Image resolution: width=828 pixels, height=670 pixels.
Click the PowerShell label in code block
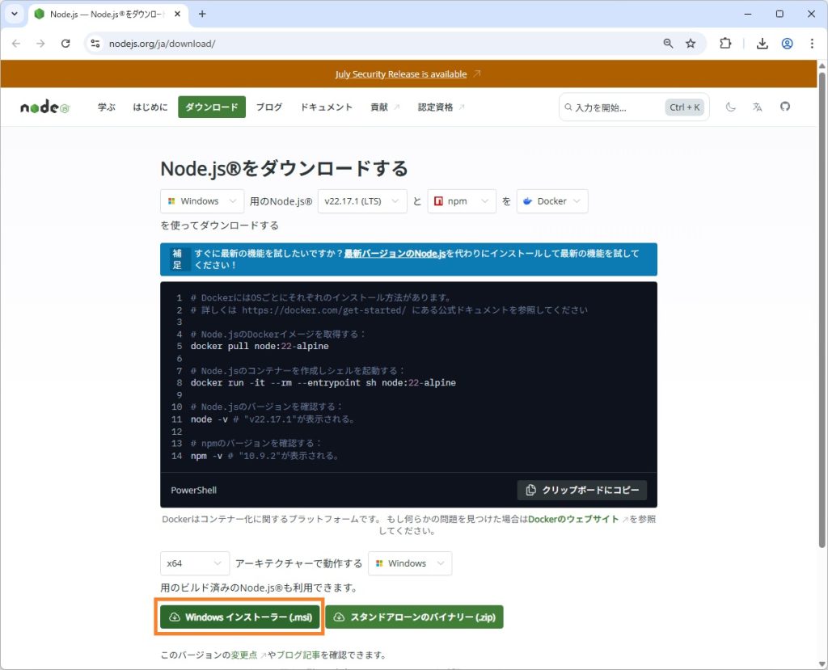(x=194, y=490)
